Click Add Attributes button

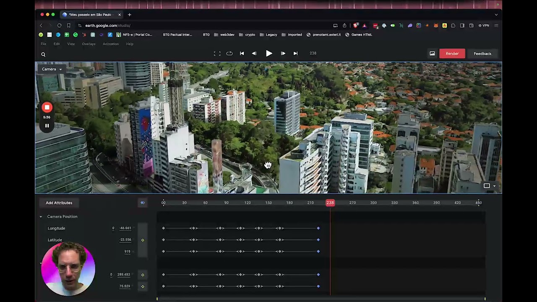pos(59,203)
